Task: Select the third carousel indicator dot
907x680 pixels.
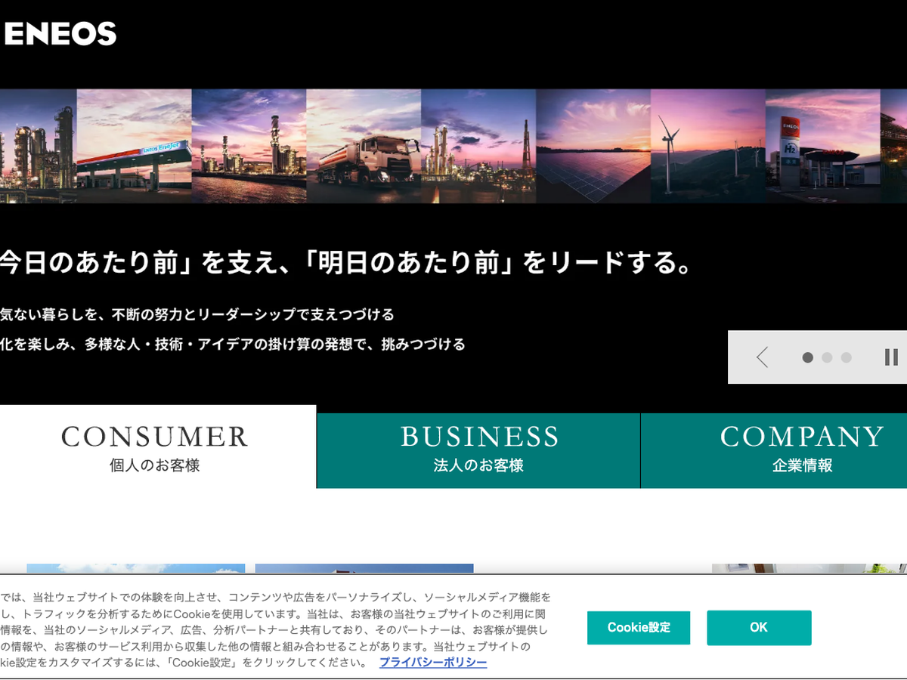Action: pyautogui.click(x=846, y=358)
